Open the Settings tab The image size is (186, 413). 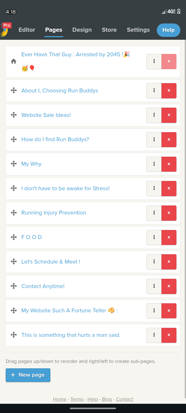[x=138, y=30]
